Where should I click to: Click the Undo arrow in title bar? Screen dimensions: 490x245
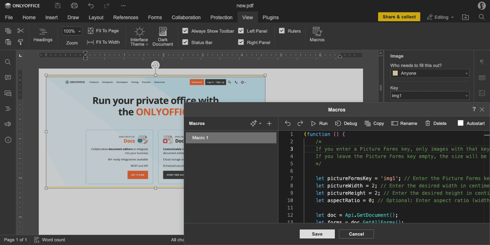[91, 6]
